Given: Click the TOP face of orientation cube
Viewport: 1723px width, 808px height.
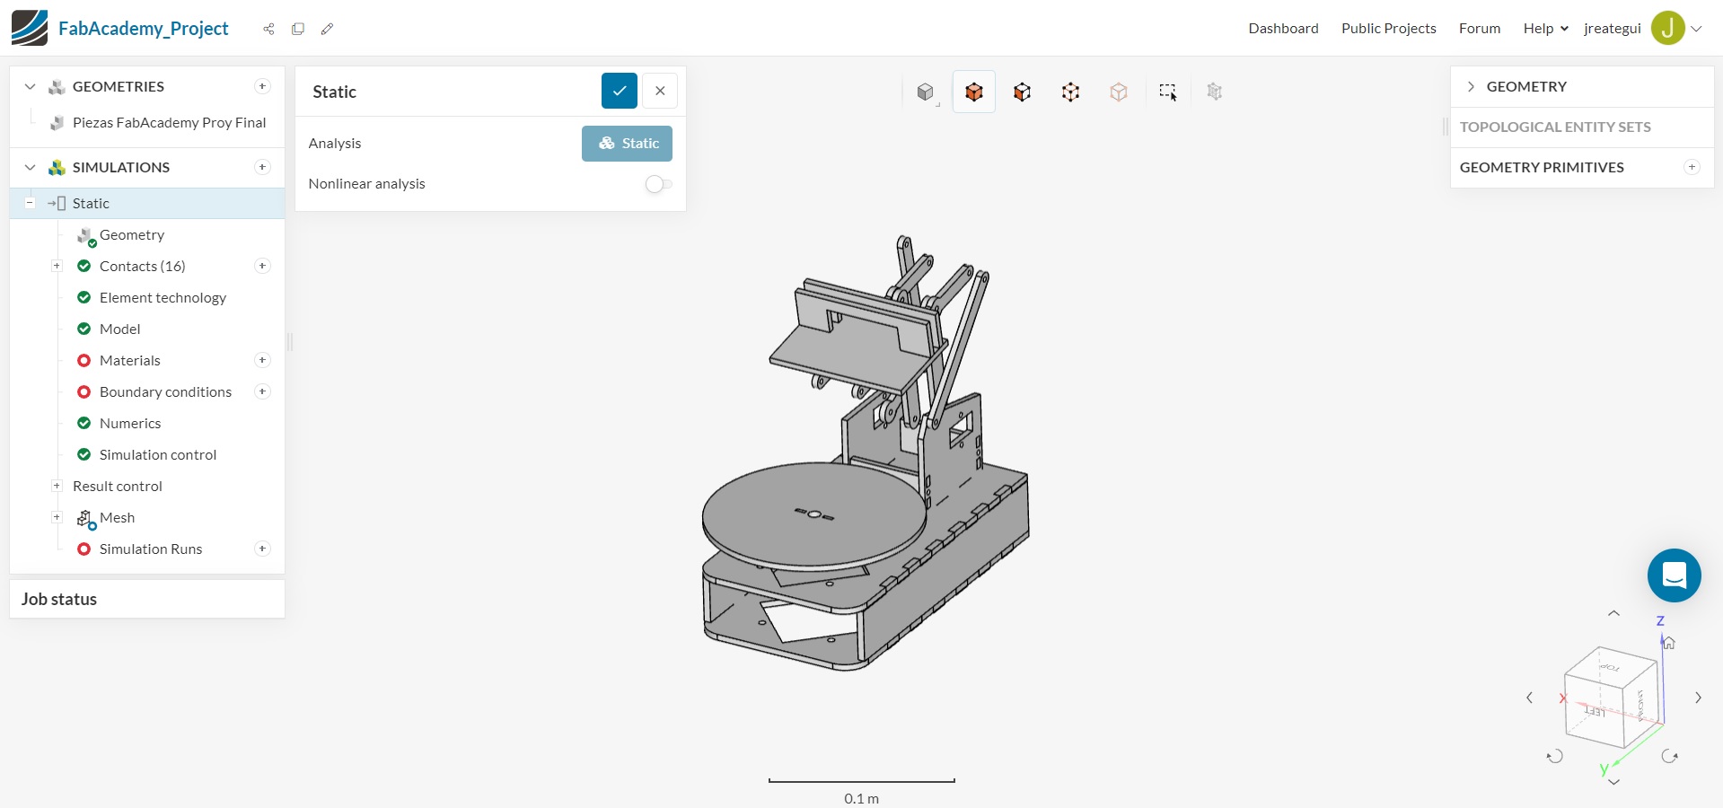Looking at the screenshot, I should pyautogui.click(x=1610, y=667).
